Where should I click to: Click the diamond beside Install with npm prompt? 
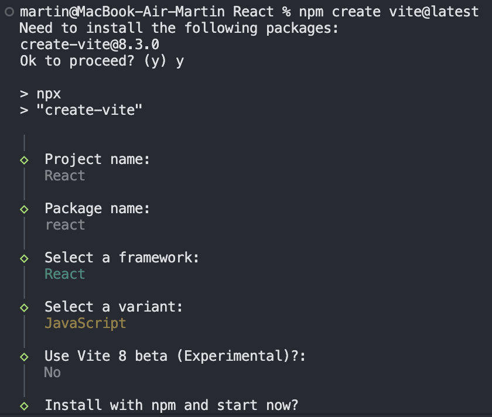(25, 406)
